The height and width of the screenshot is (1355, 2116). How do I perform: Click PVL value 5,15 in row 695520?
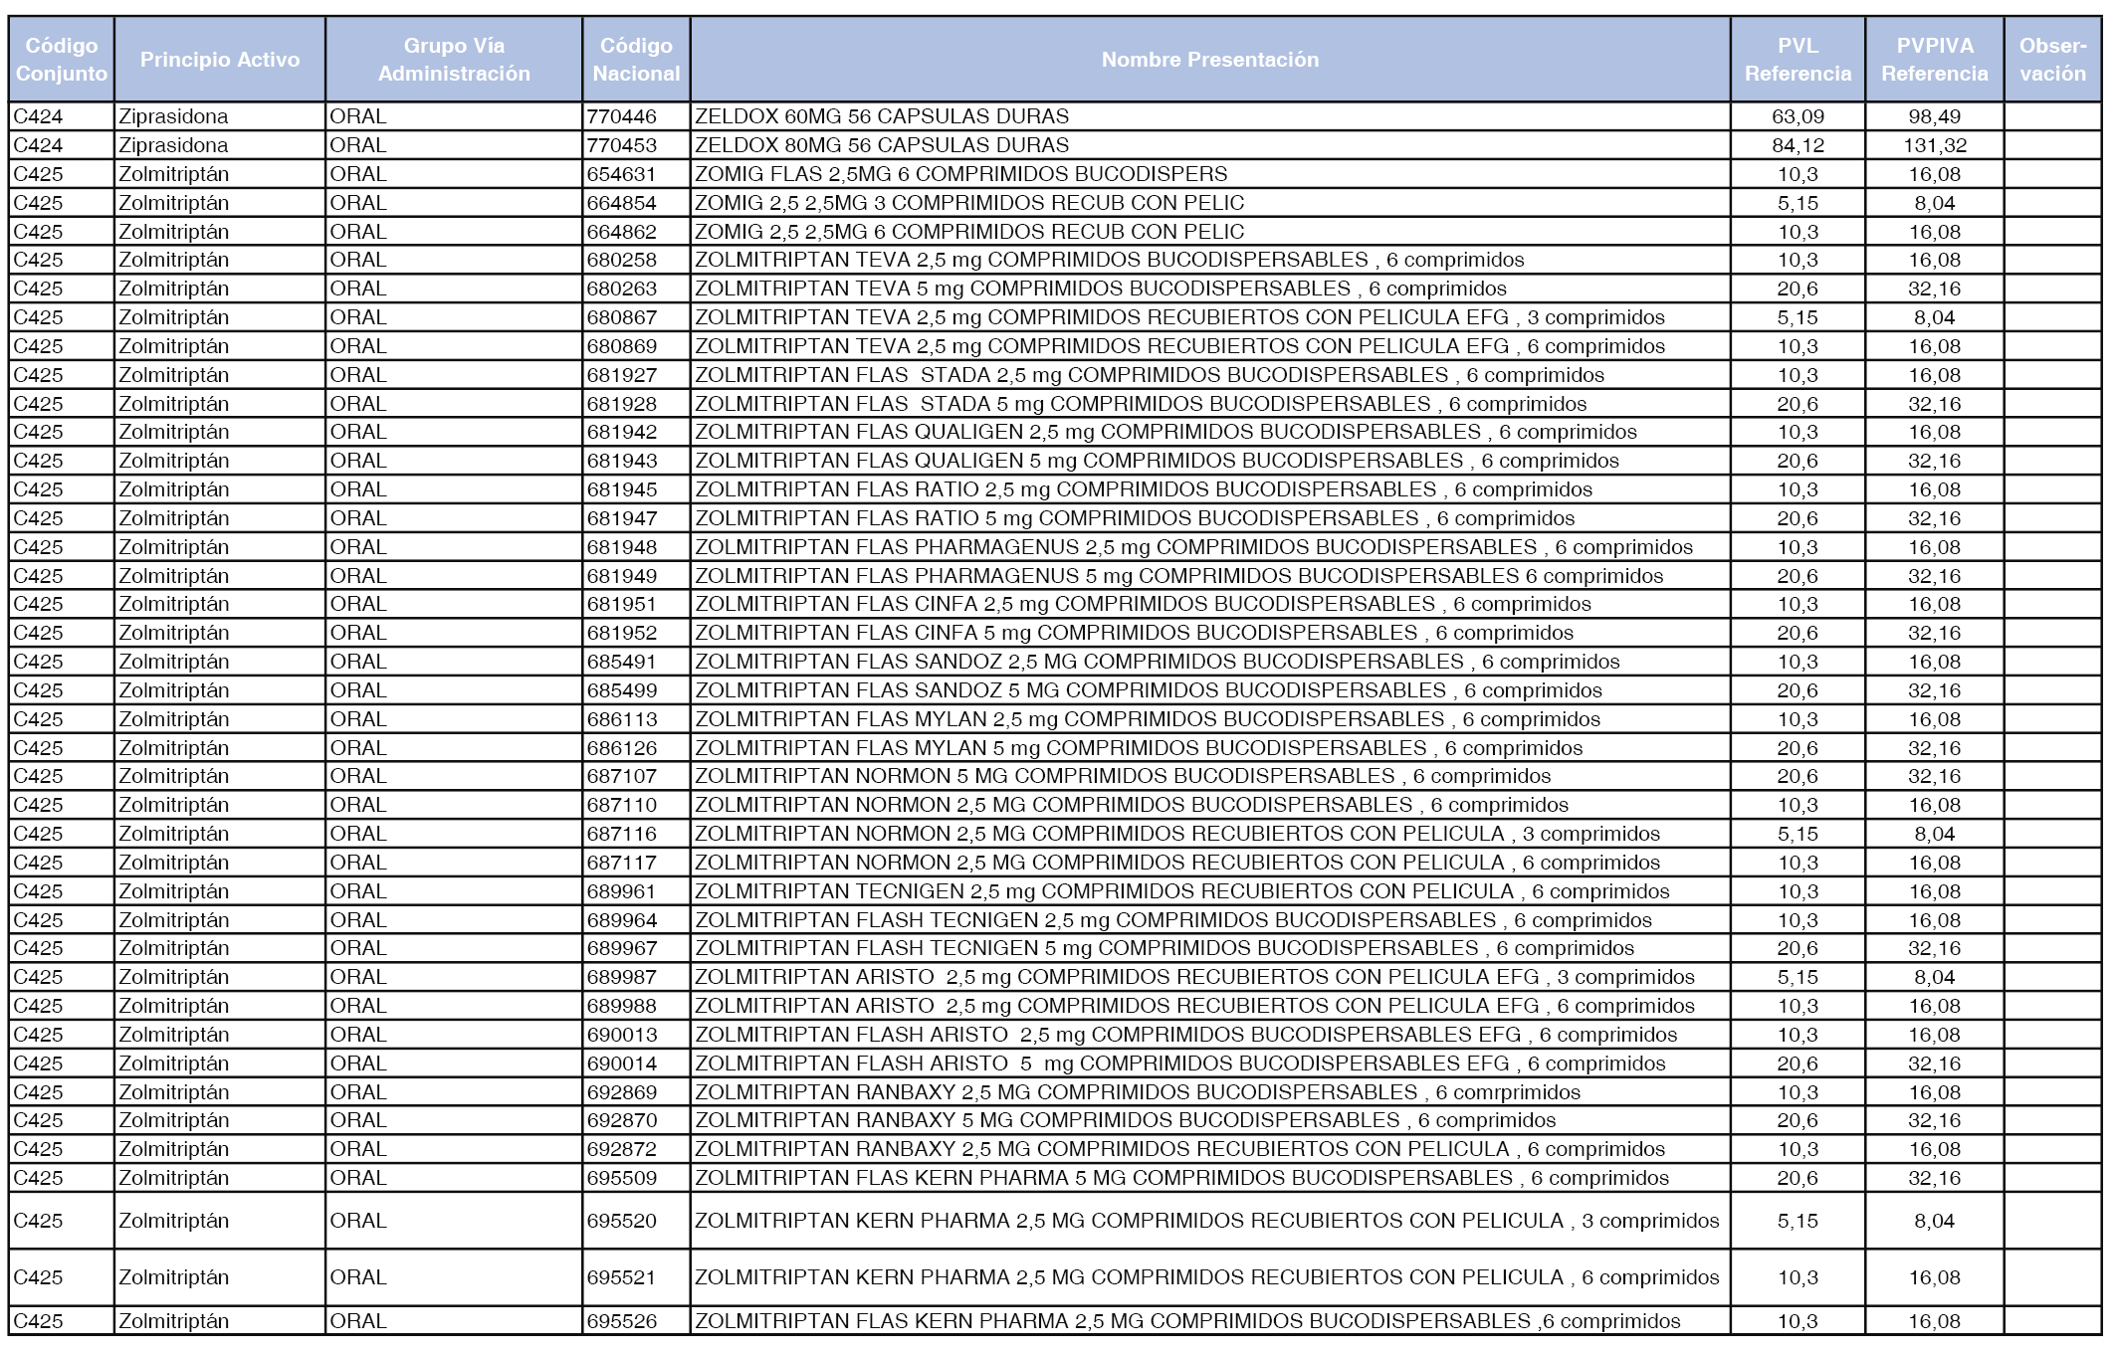pyautogui.click(x=1798, y=1221)
